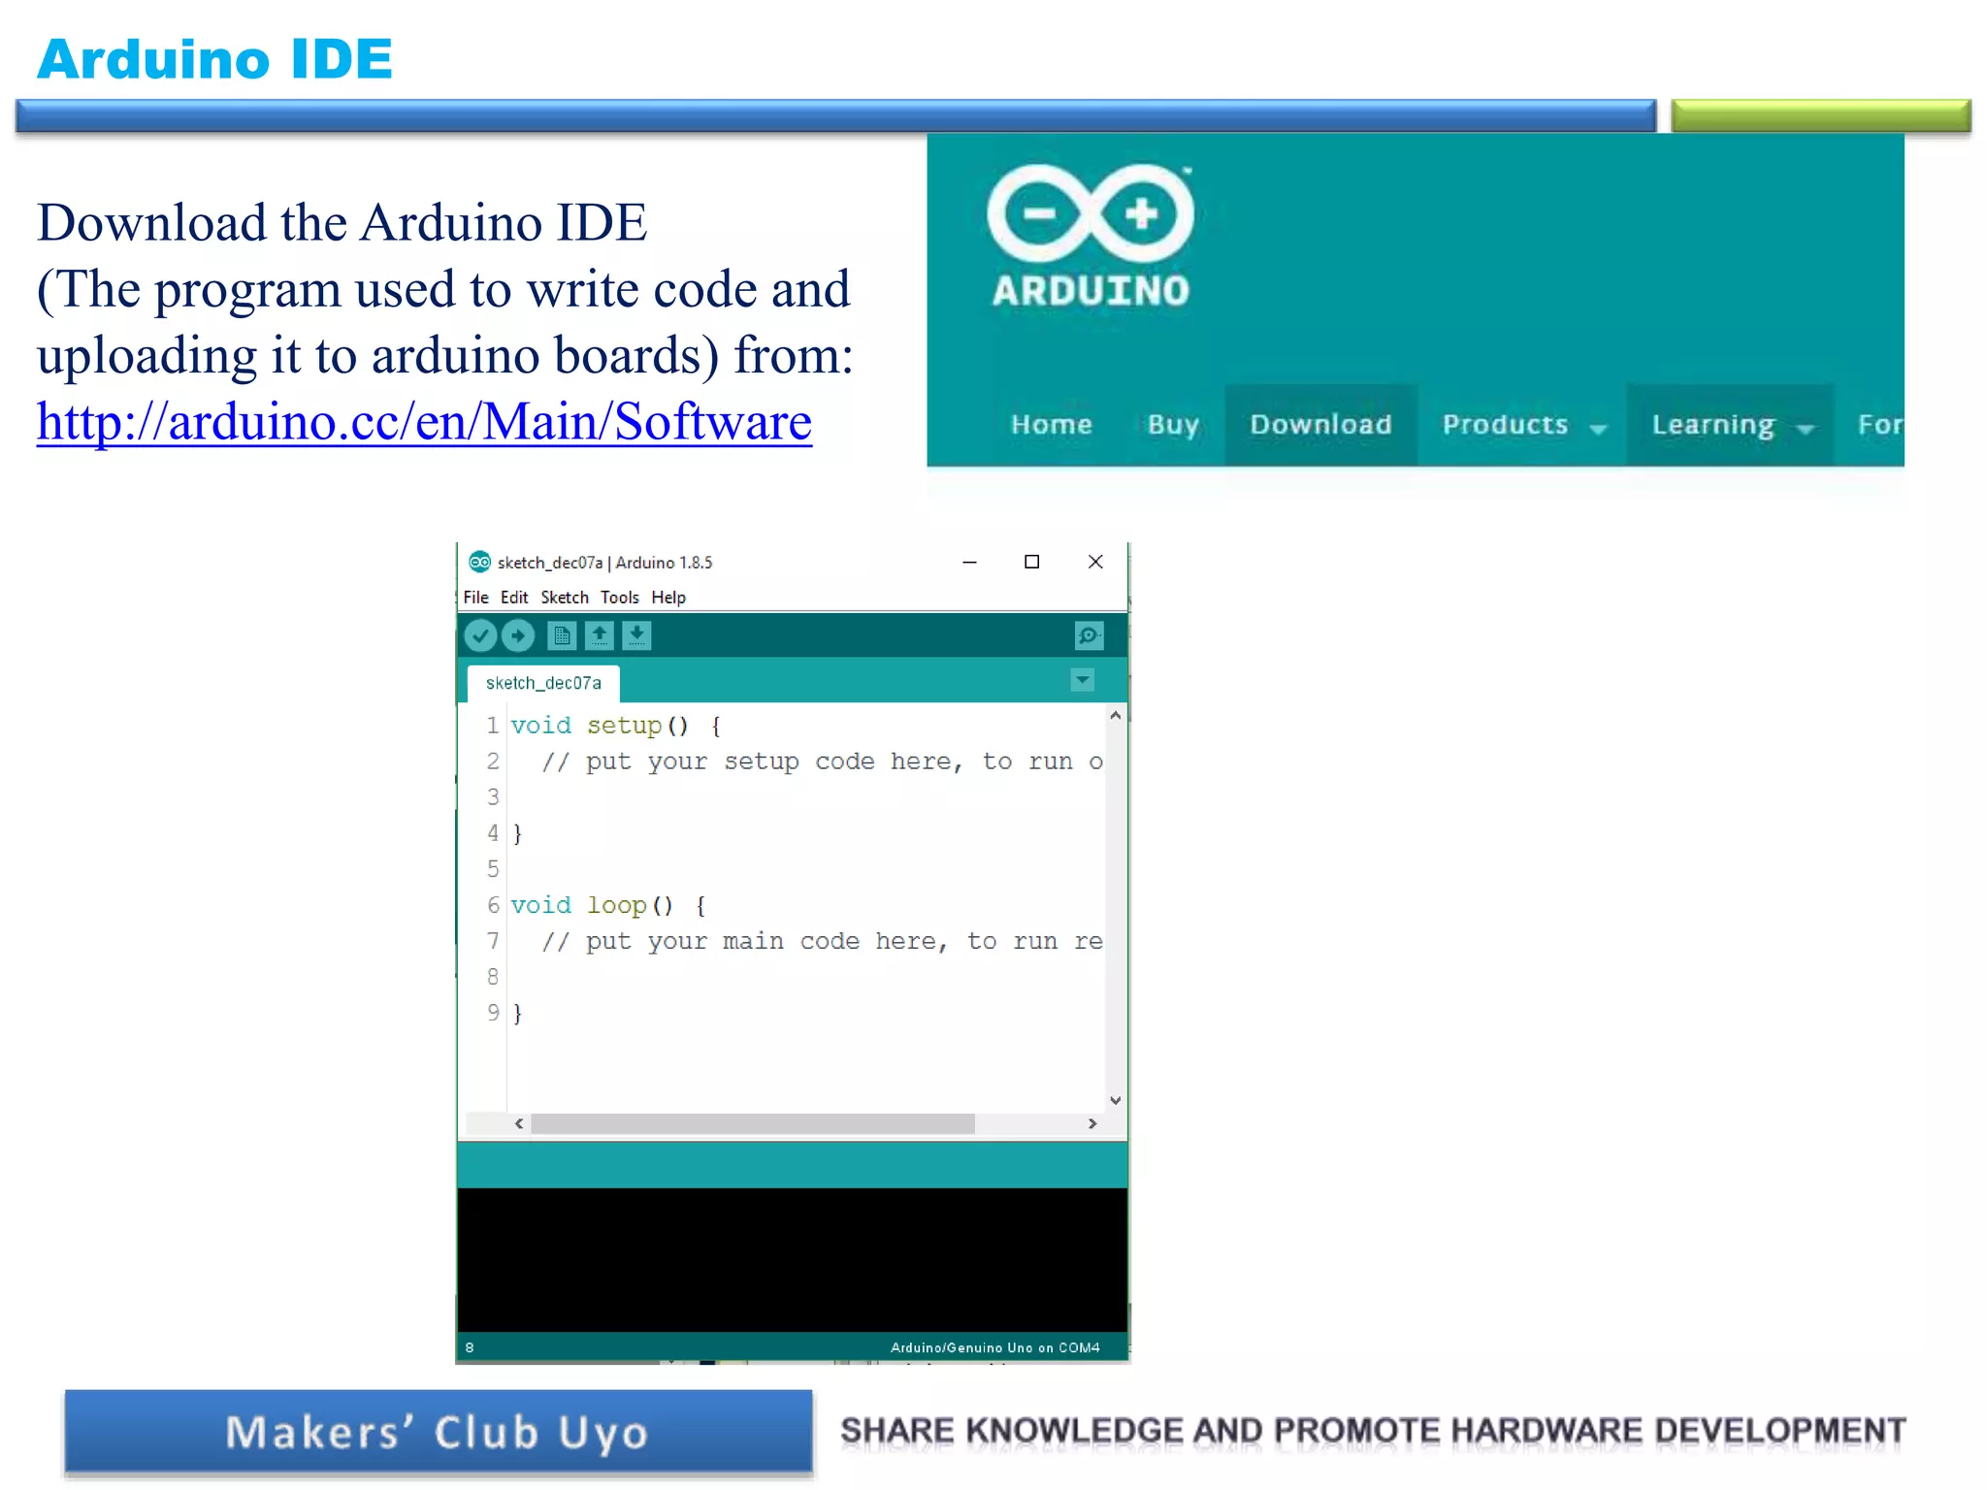Close the Arduino IDE window
This screenshot has width=1987, height=1490.
click(1095, 562)
